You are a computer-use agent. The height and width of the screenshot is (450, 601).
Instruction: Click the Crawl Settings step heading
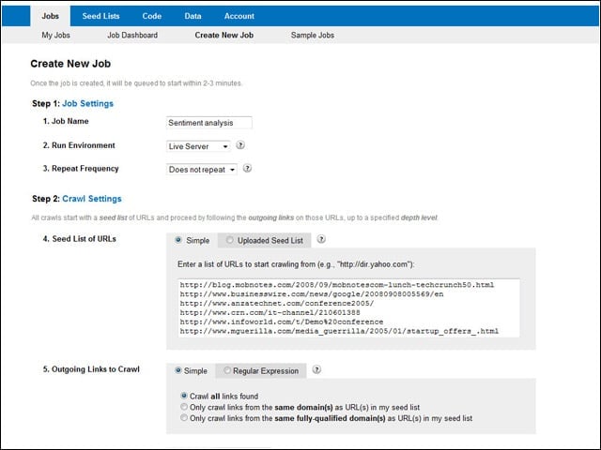pos(92,199)
